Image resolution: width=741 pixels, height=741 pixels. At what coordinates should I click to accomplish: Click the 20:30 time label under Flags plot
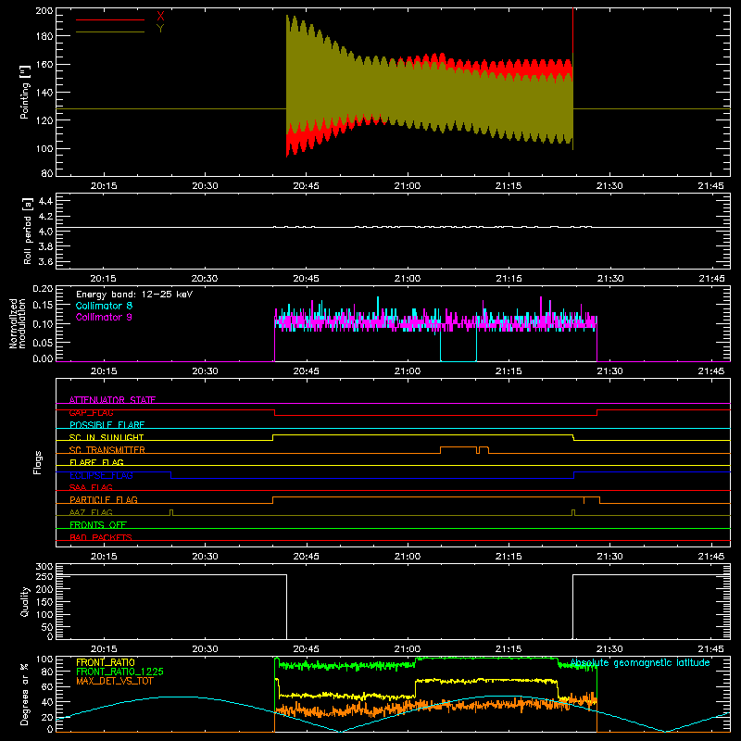click(x=205, y=557)
